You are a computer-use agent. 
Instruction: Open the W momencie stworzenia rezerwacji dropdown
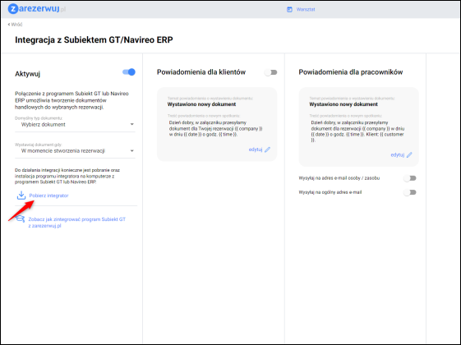click(75, 151)
